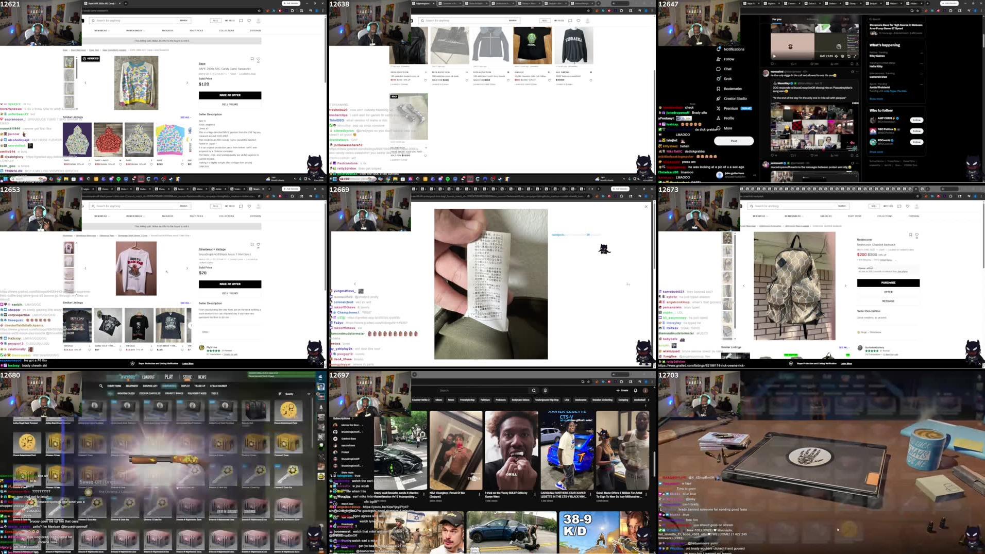Follow the NBC Politics account
Screen dimensions: 985x554
click(916, 131)
